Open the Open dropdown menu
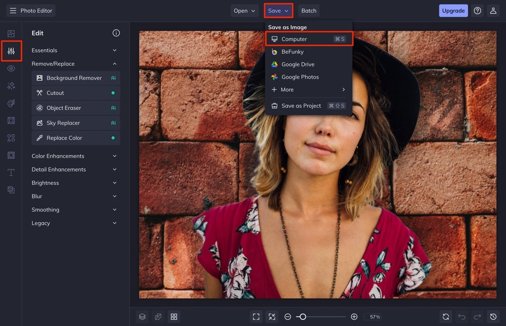 click(x=244, y=11)
